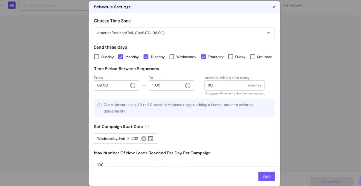Image resolution: width=361 pixels, height=186 pixels.
Task: Save the schedule settings
Action: tap(267, 177)
